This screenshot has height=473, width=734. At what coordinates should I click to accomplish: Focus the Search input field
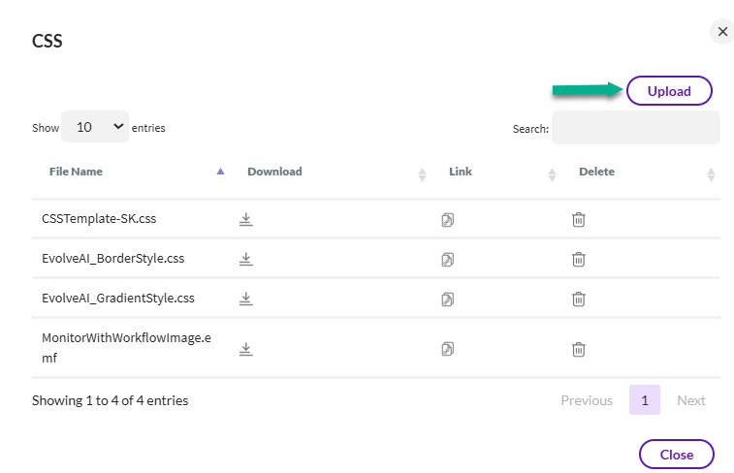pos(635,128)
